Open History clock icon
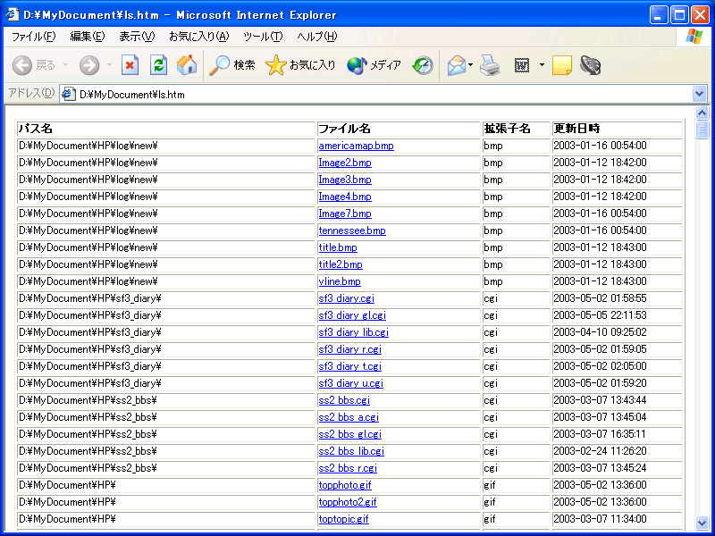The image size is (715, 536). [423, 65]
